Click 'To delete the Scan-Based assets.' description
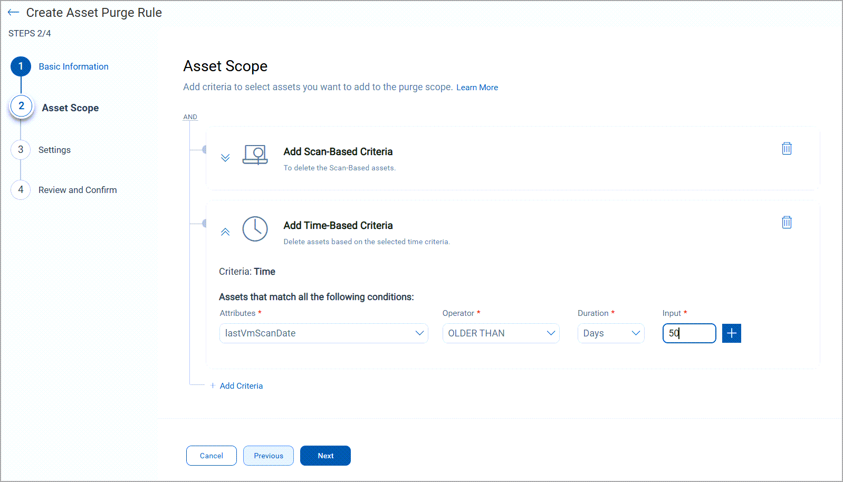Image resolution: width=843 pixels, height=482 pixels. tap(339, 168)
